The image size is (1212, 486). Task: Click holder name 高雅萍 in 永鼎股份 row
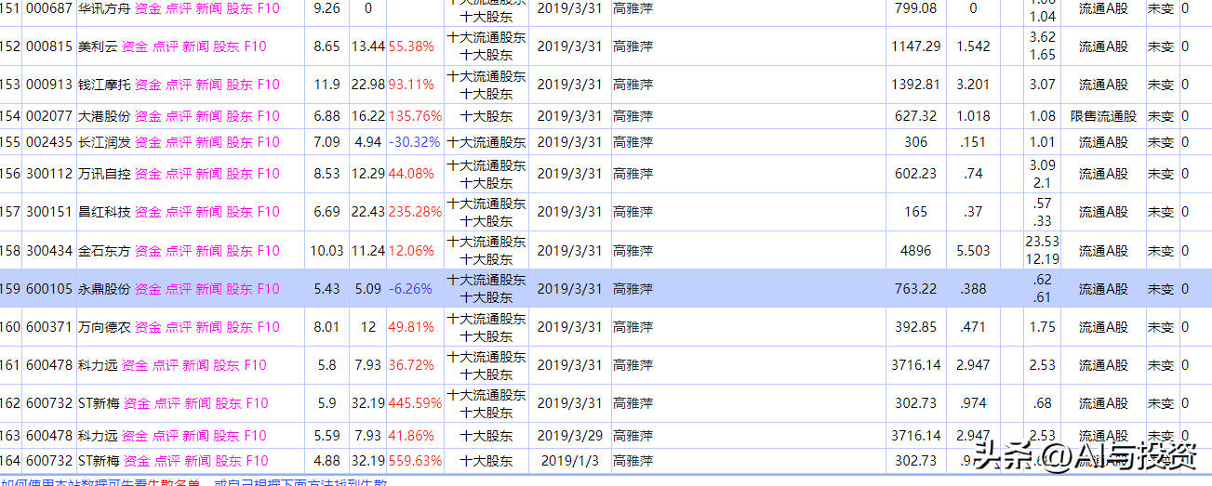(x=633, y=289)
